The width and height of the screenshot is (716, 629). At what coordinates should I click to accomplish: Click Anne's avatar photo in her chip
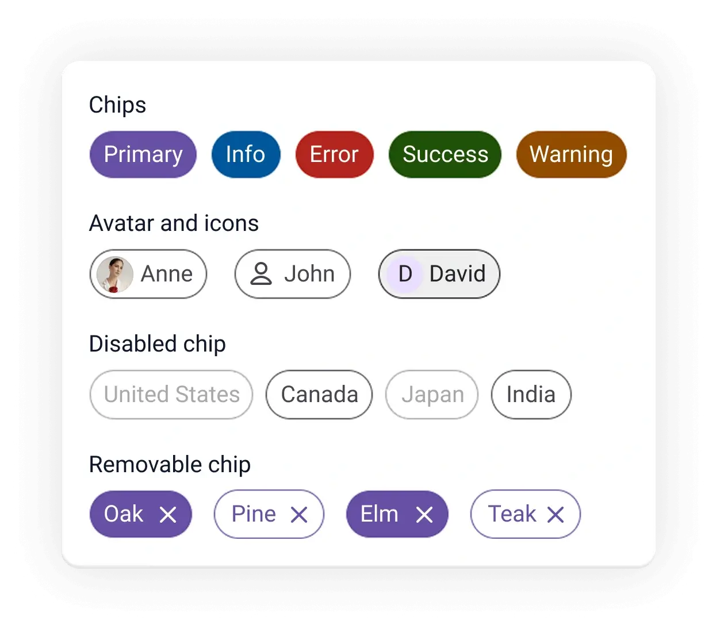tap(114, 275)
